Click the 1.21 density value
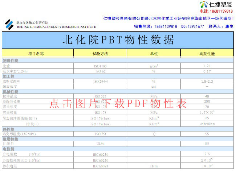Viewport: 236px width, 171px height. (x=207, y=66)
